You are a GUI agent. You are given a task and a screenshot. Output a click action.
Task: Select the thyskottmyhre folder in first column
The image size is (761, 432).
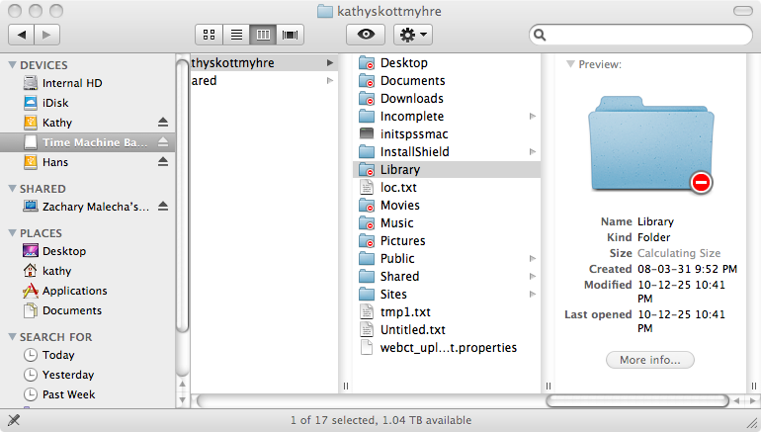click(x=264, y=62)
